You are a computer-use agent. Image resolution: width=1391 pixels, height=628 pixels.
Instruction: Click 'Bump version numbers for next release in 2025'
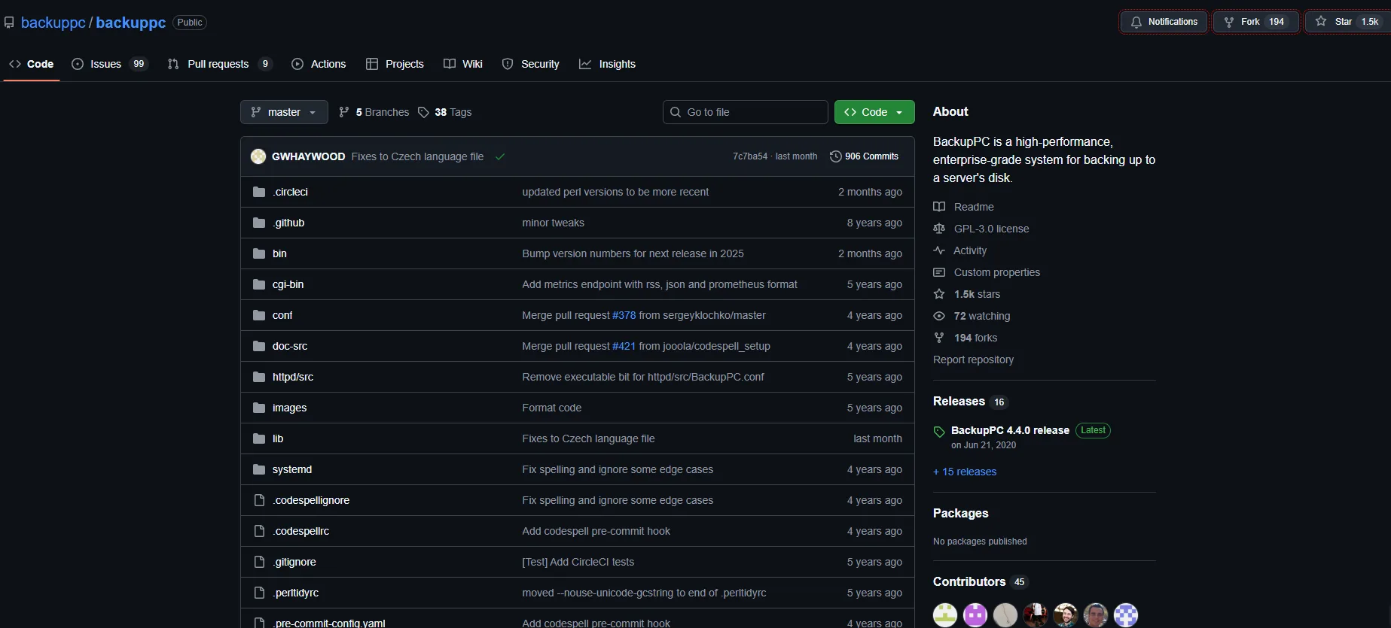(x=633, y=253)
